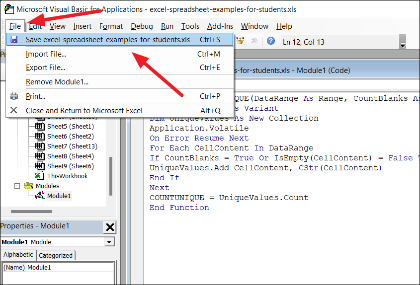Screen dimensions: 420x285
Task: Click the Application.Volatile code line
Action: click(x=199, y=128)
